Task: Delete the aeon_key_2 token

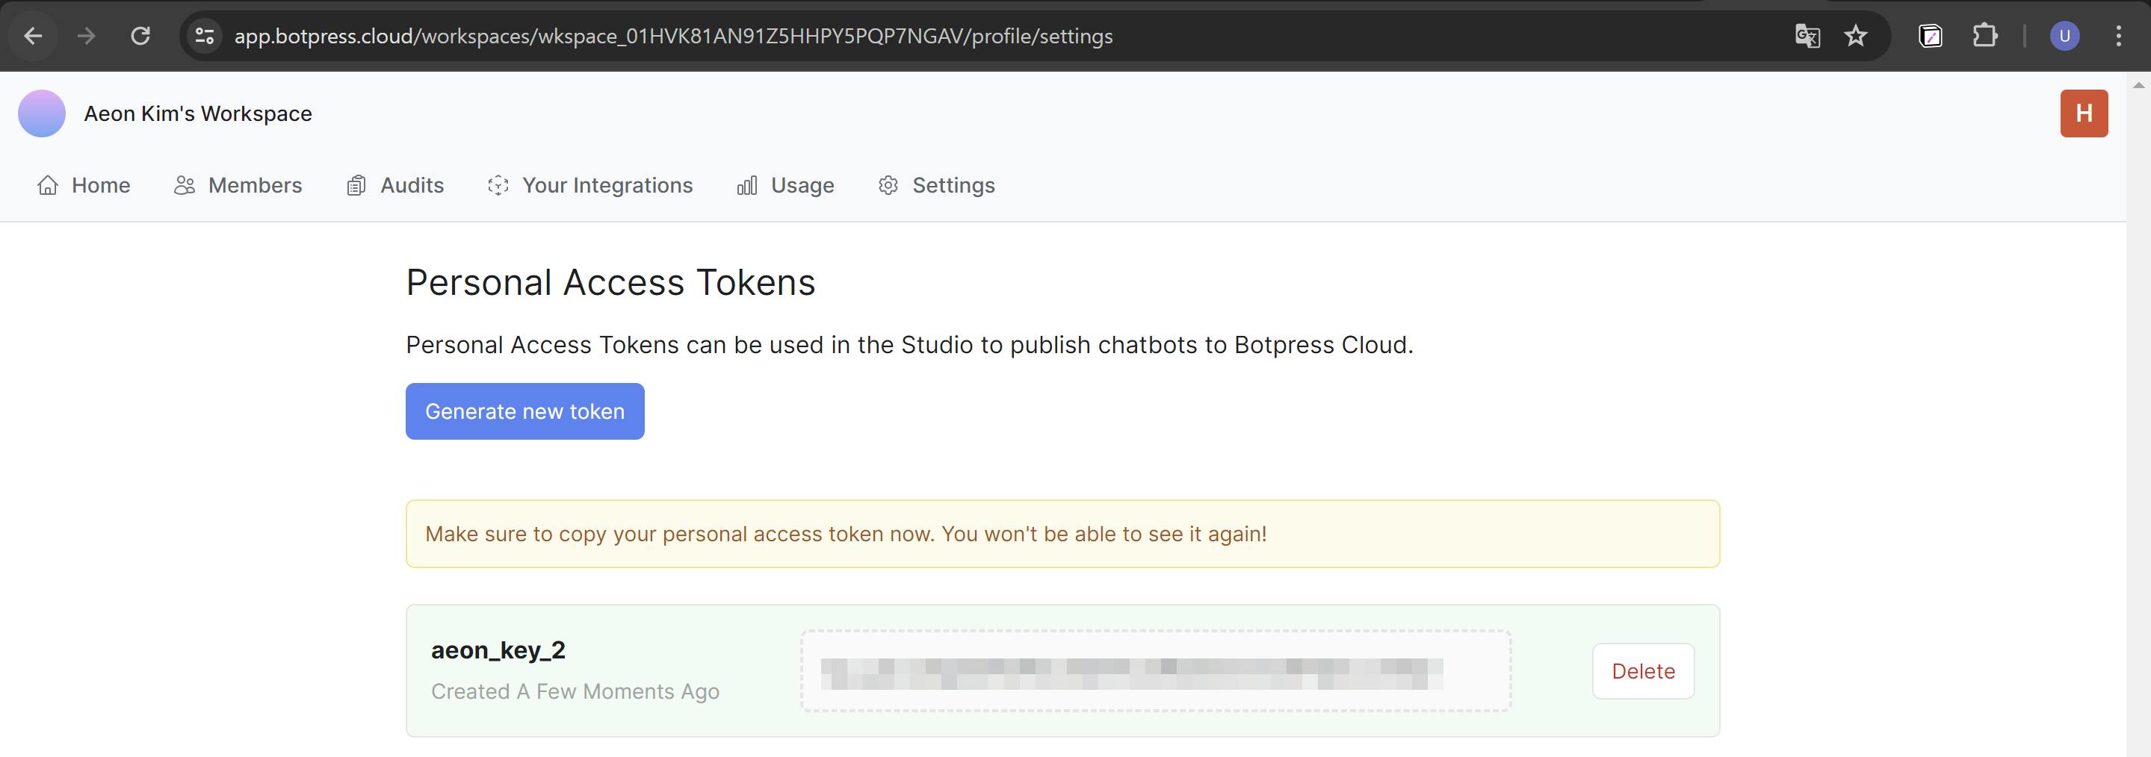Action: coord(1642,671)
